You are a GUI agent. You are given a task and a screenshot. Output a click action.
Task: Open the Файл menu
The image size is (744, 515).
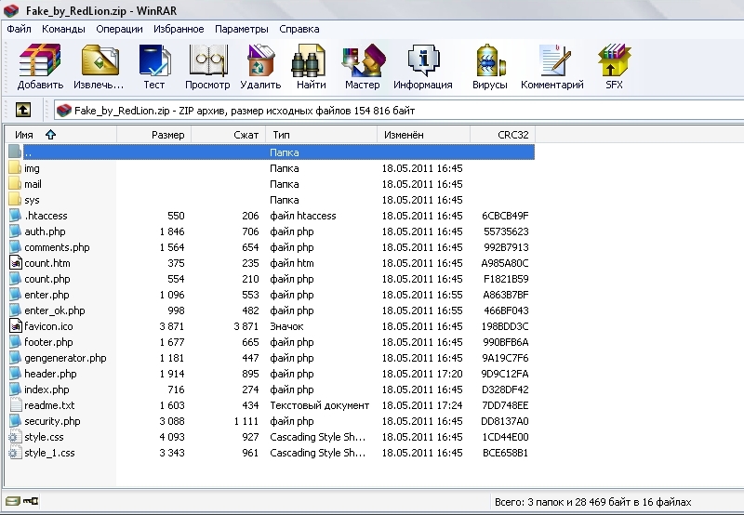tap(19, 29)
